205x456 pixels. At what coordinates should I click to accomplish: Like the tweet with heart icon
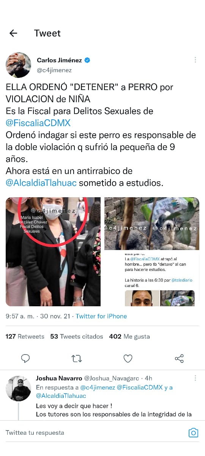(x=128, y=358)
